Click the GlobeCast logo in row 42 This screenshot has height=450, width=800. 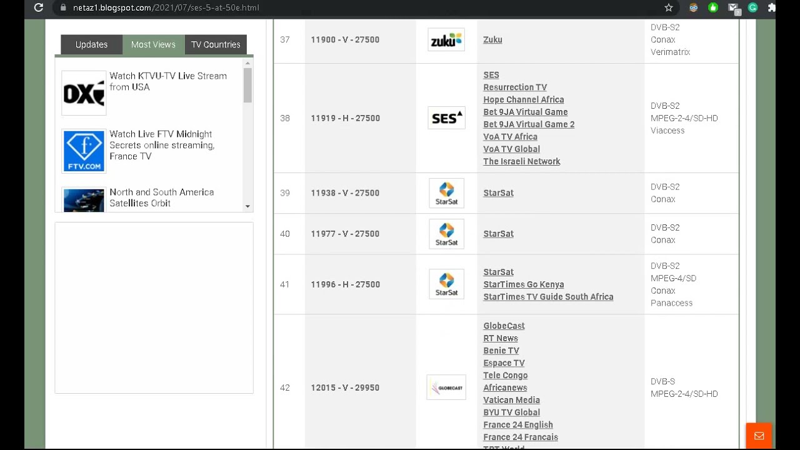click(446, 387)
